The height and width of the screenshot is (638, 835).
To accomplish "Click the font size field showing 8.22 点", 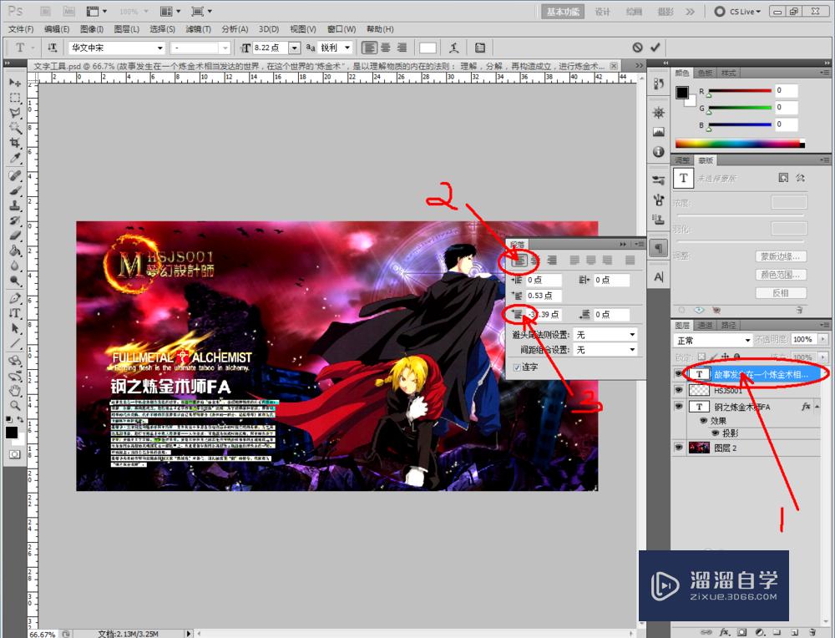I will tap(270, 48).
